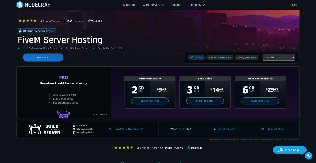
Task: Start Free Trial for the 3 GB plan
Action: point(205,101)
